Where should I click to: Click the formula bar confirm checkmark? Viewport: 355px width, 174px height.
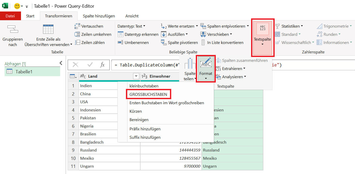click(90, 65)
